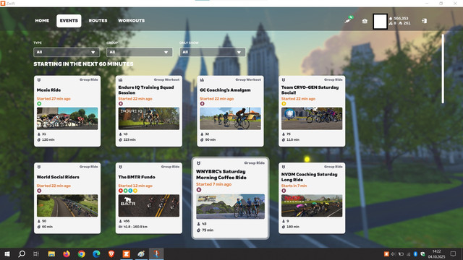463x260 pixels.
Task: Launch File Explorer from the taskbar
Action: pos(51,253)
